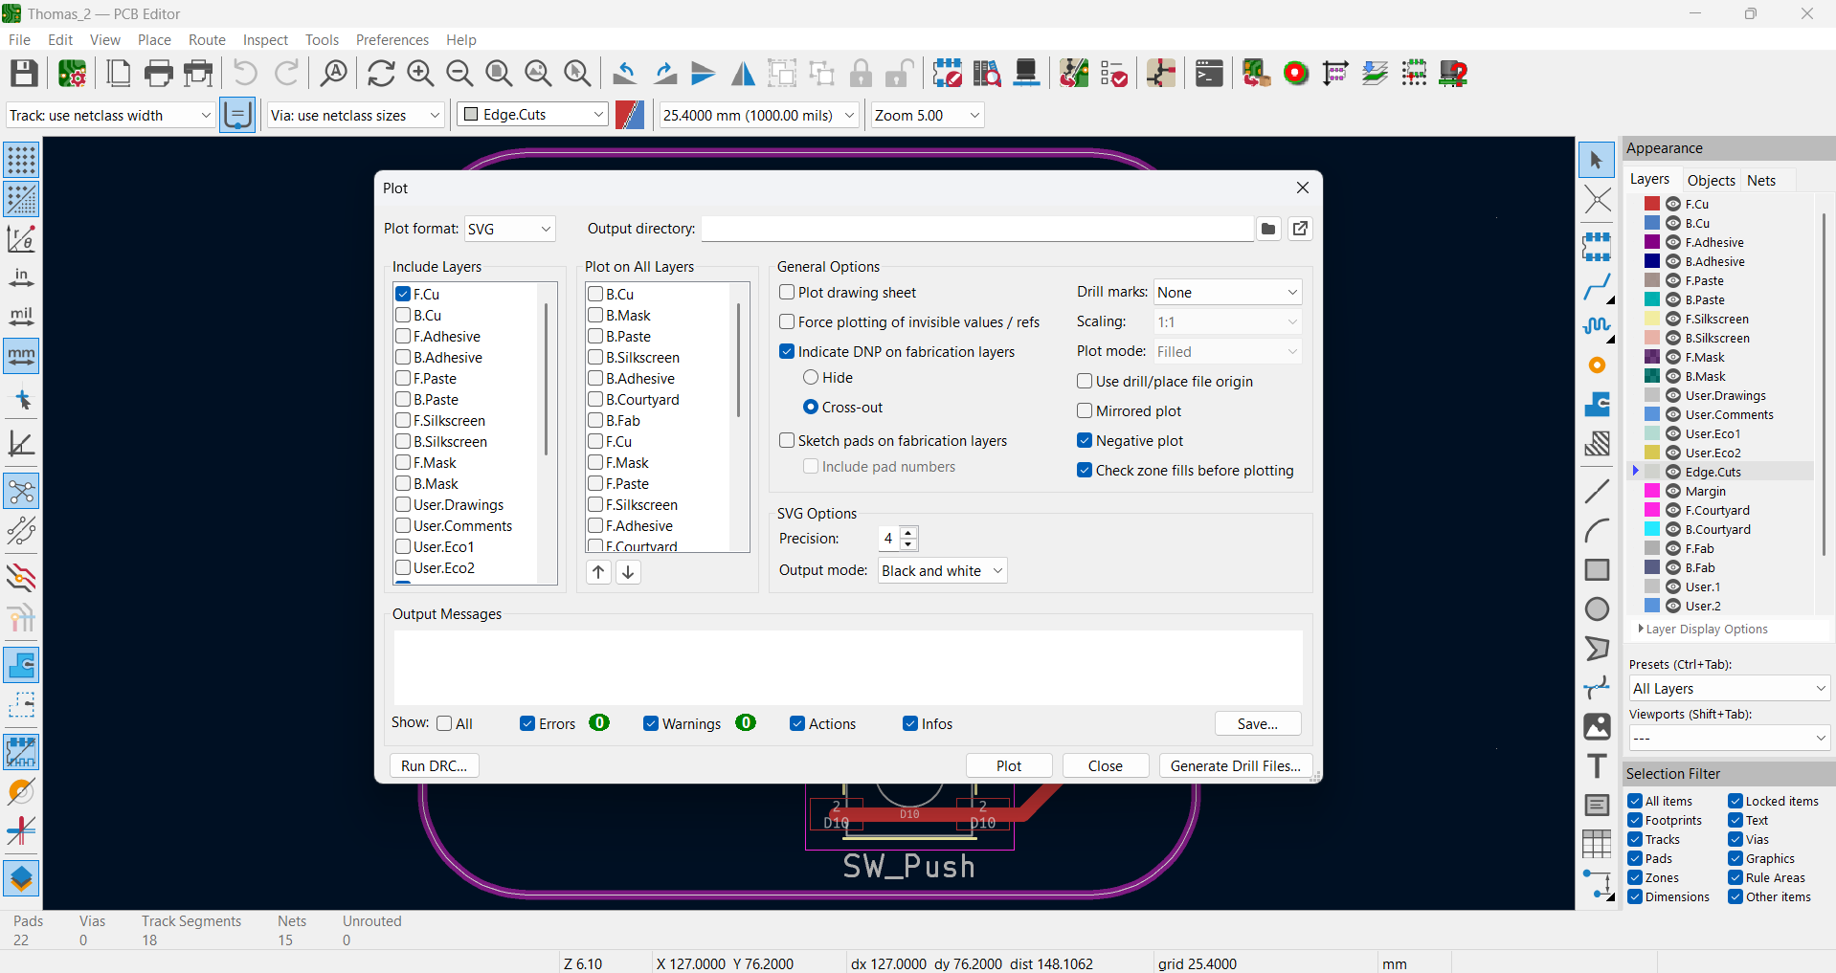Select the Add table tool

click(1597, 844)
